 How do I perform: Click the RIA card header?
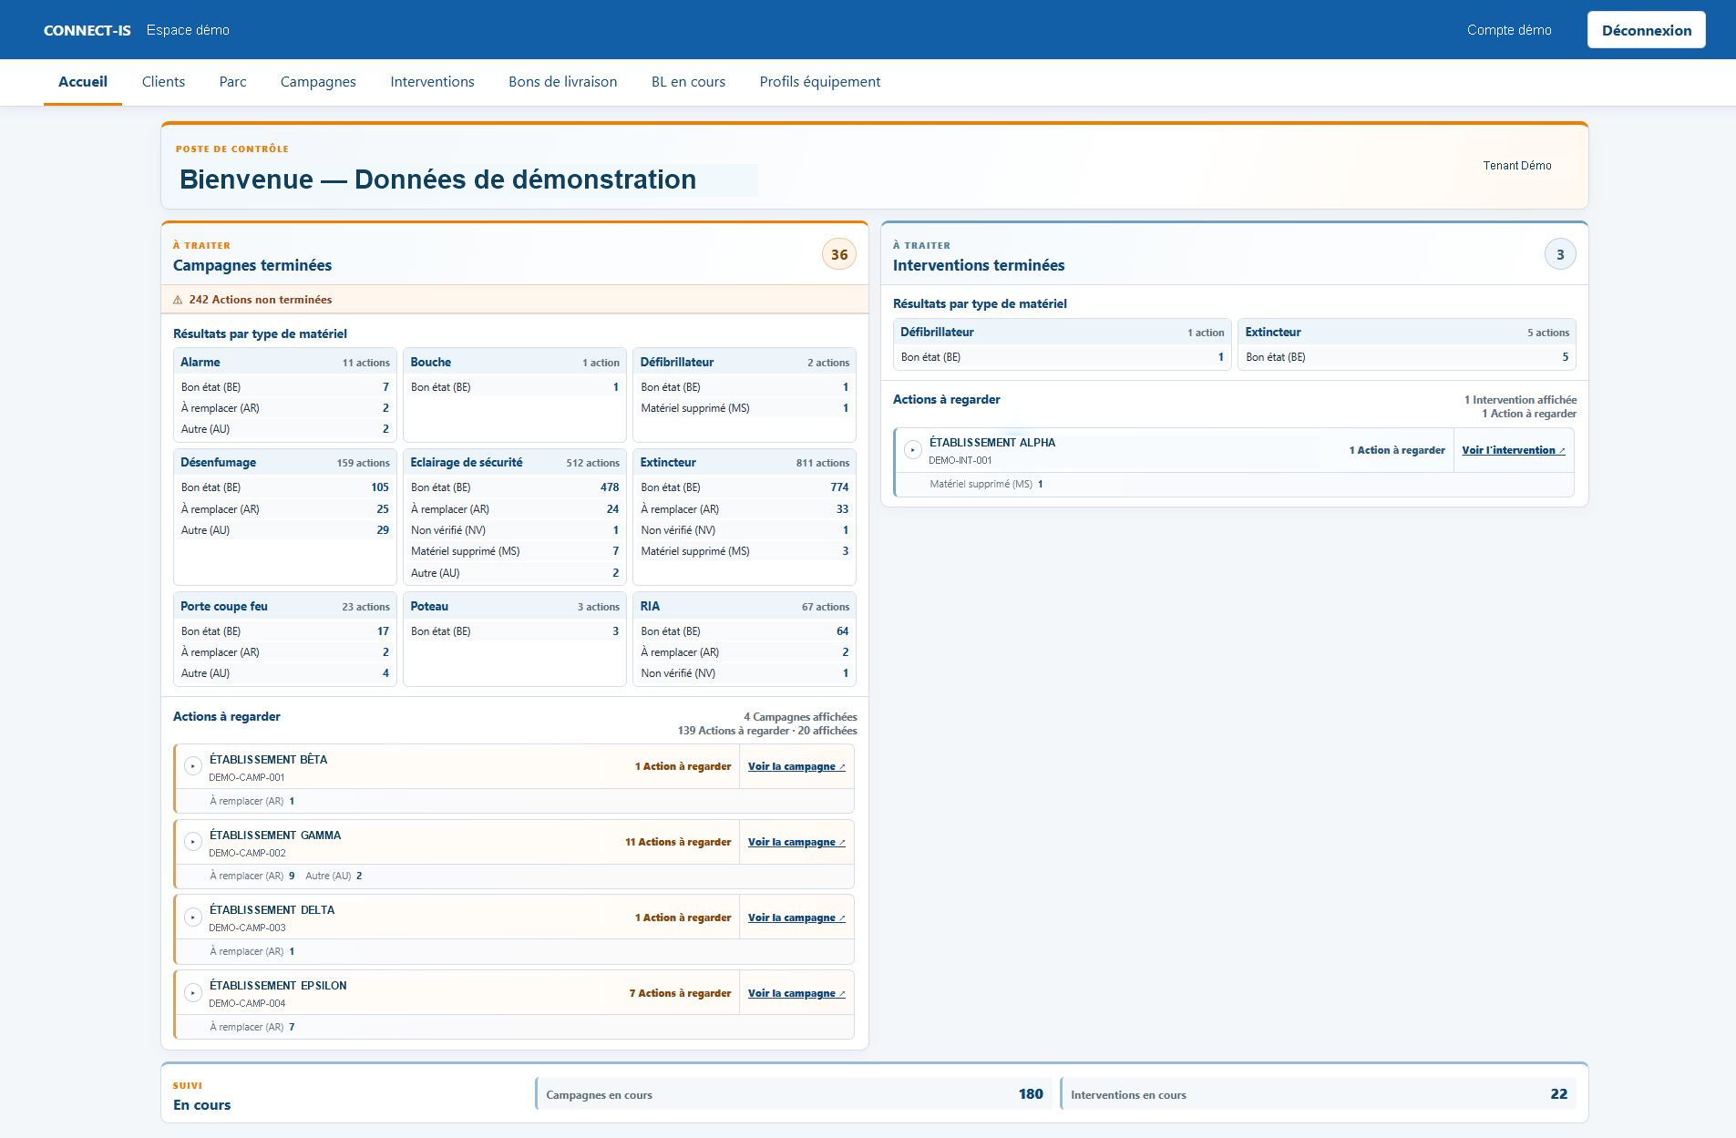(x=745, y=606)
